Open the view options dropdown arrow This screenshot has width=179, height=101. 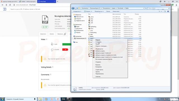click(162, 12)
